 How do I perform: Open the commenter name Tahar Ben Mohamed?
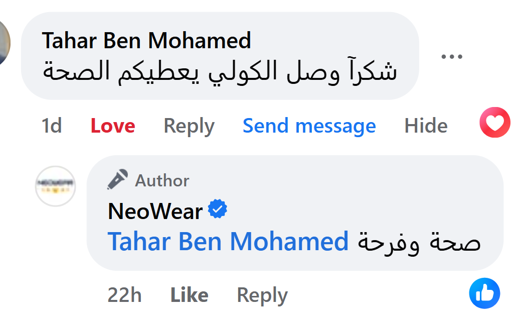(146, 41)
